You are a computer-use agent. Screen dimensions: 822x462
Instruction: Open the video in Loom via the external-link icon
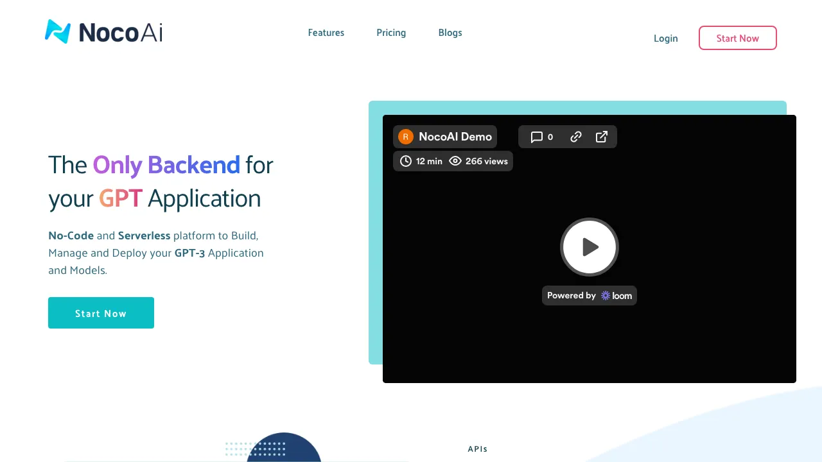click(x=602, y=137)
